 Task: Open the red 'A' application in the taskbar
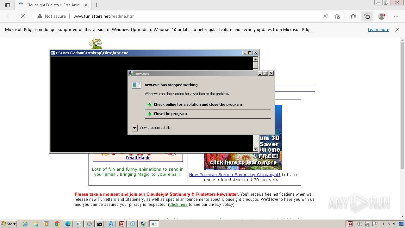(x=122, y=224)
